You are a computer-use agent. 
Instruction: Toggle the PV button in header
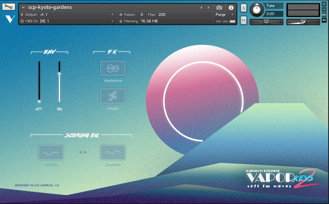tap(324, 20)
